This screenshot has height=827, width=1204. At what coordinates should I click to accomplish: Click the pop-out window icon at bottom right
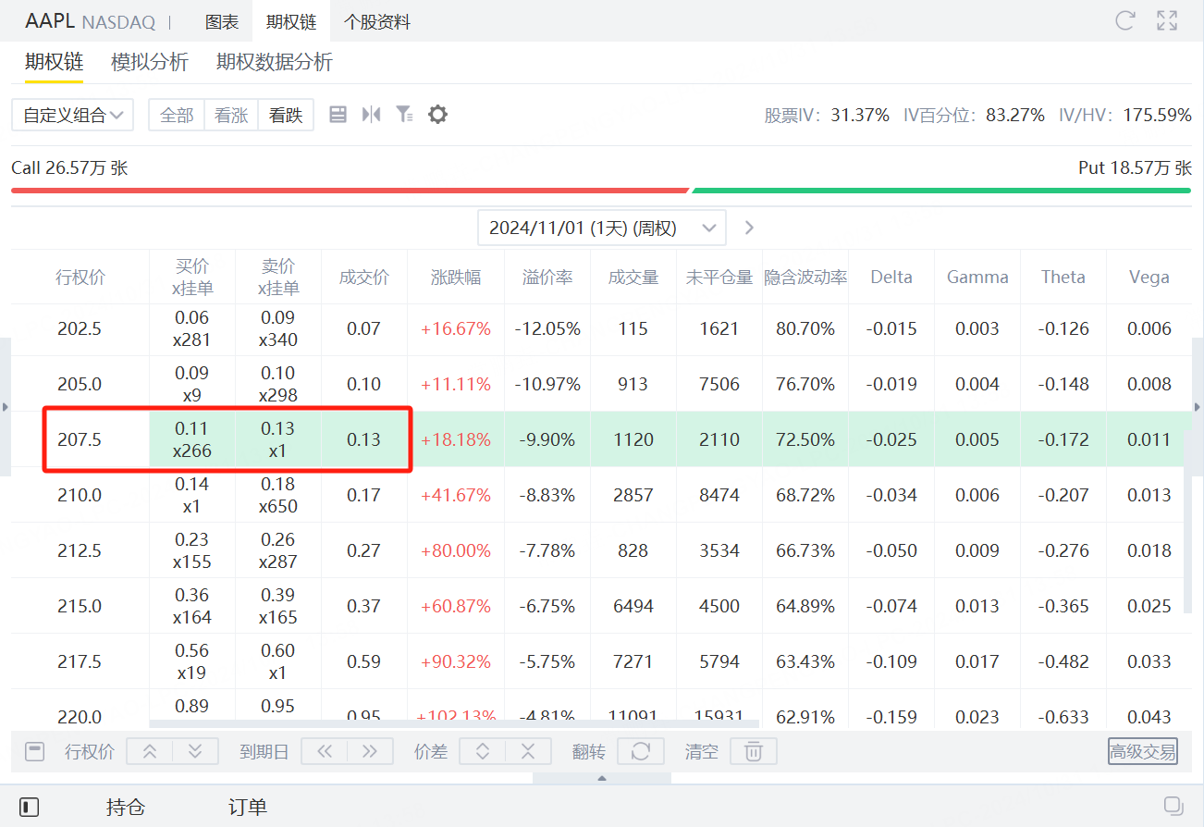coord(1173,806)
